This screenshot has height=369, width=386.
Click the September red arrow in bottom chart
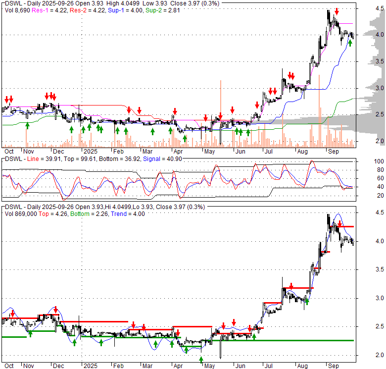pos(339,224)
